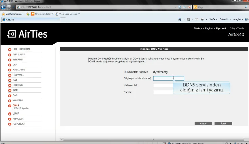The image size is (249, 144).
Task: Click the Kaydet save button
Action: pos(203,124)
